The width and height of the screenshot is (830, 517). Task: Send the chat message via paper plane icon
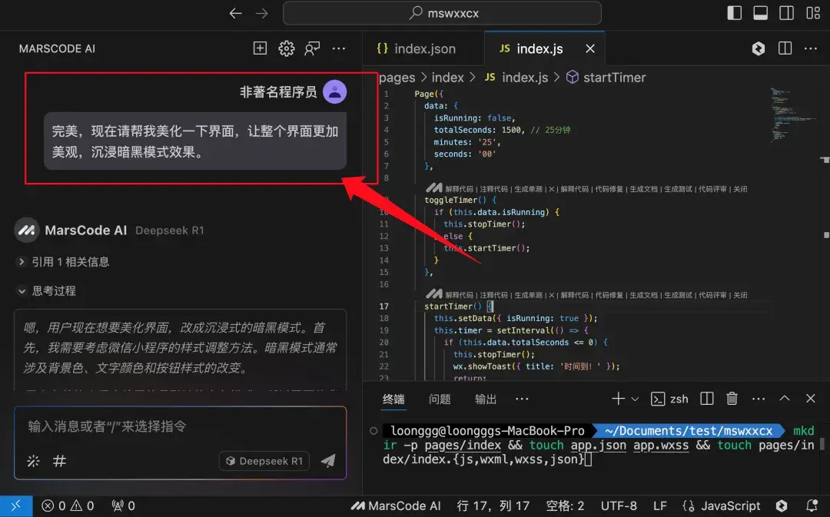[x=329, y=461]
